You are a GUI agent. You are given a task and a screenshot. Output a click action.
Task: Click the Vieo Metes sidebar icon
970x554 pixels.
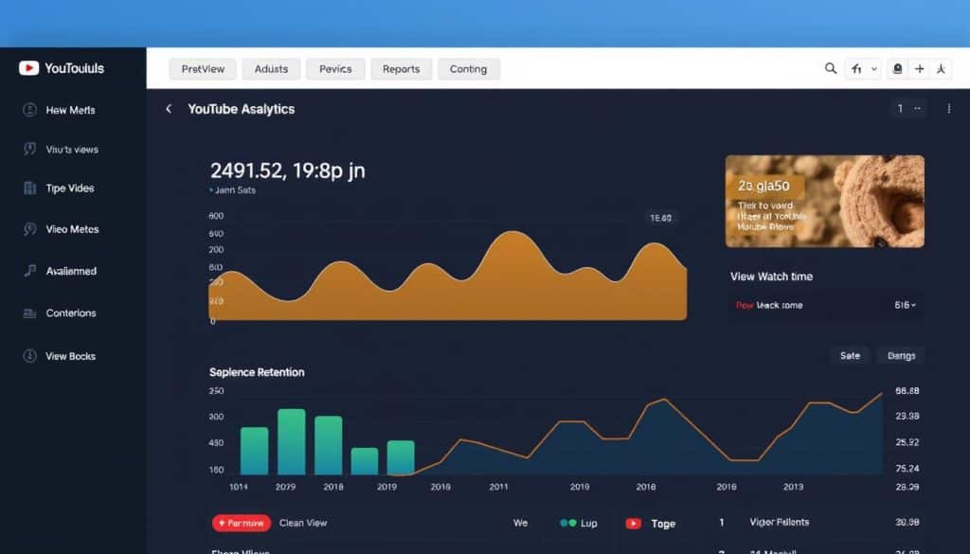[x=29, y=229]
